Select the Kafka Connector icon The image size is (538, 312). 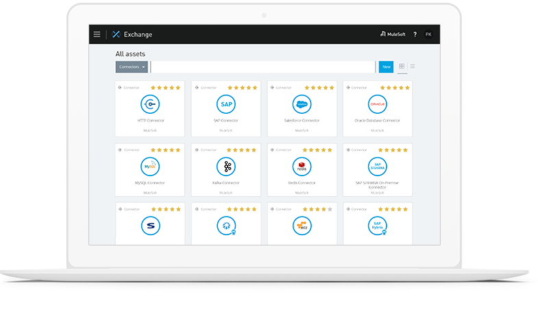[225, 166]
